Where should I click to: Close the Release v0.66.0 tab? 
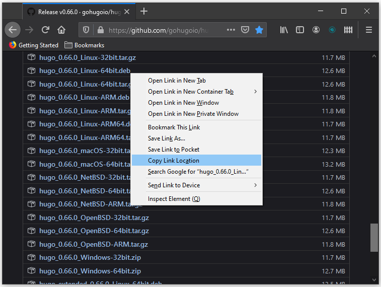tap(127, 12)
